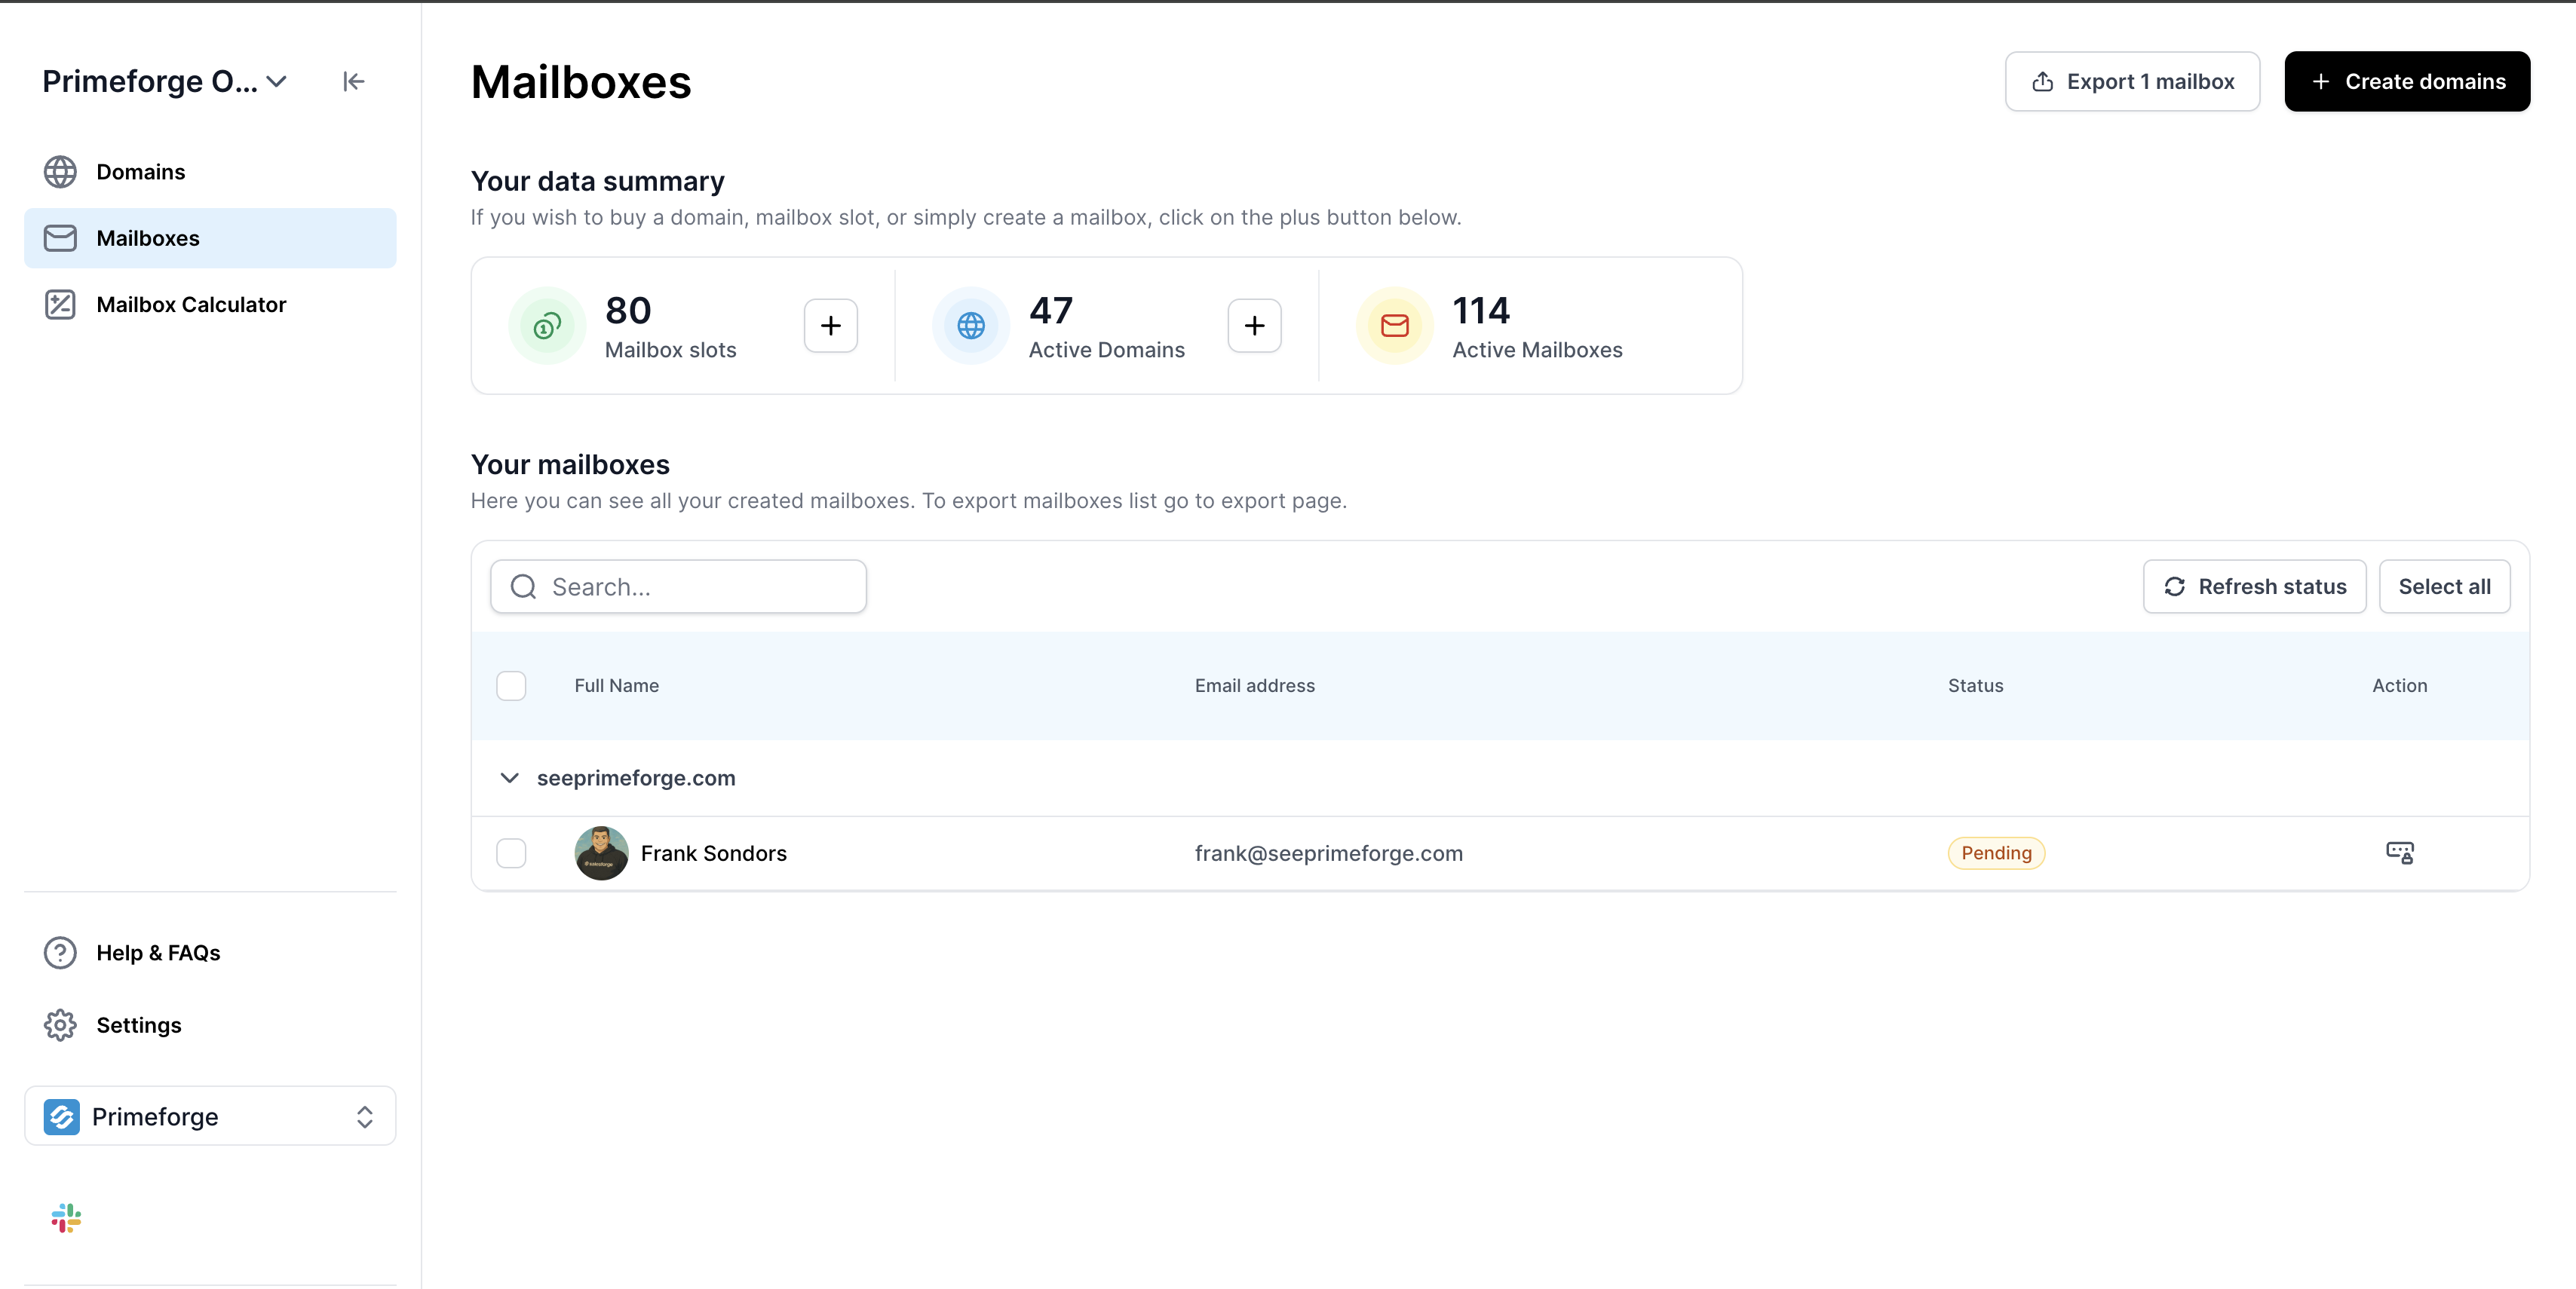Click the Mailboxes envelope icon in sidebar
Image resolution: width=2576 pixels, height=1289 pixels.
point(60,237)
